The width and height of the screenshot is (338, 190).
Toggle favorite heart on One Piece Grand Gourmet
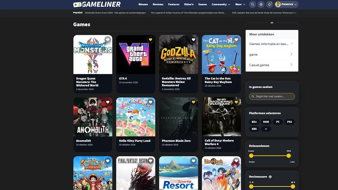point(108,161)
